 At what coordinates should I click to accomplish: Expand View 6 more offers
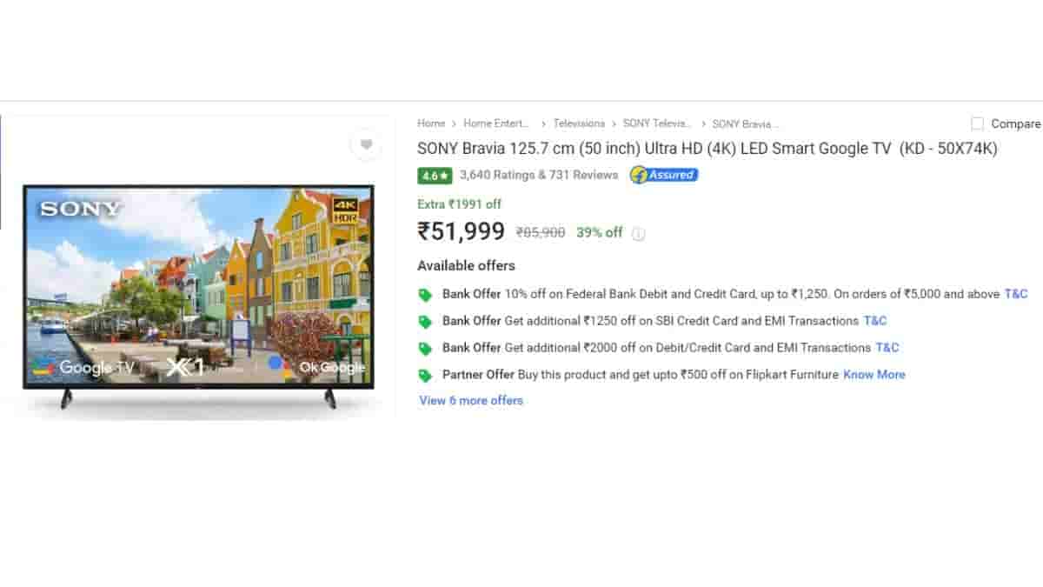471,401
